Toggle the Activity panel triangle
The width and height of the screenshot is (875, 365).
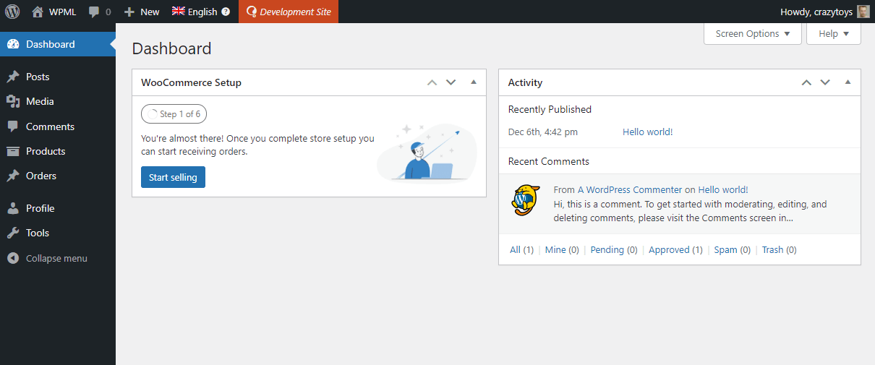(848, 82)
